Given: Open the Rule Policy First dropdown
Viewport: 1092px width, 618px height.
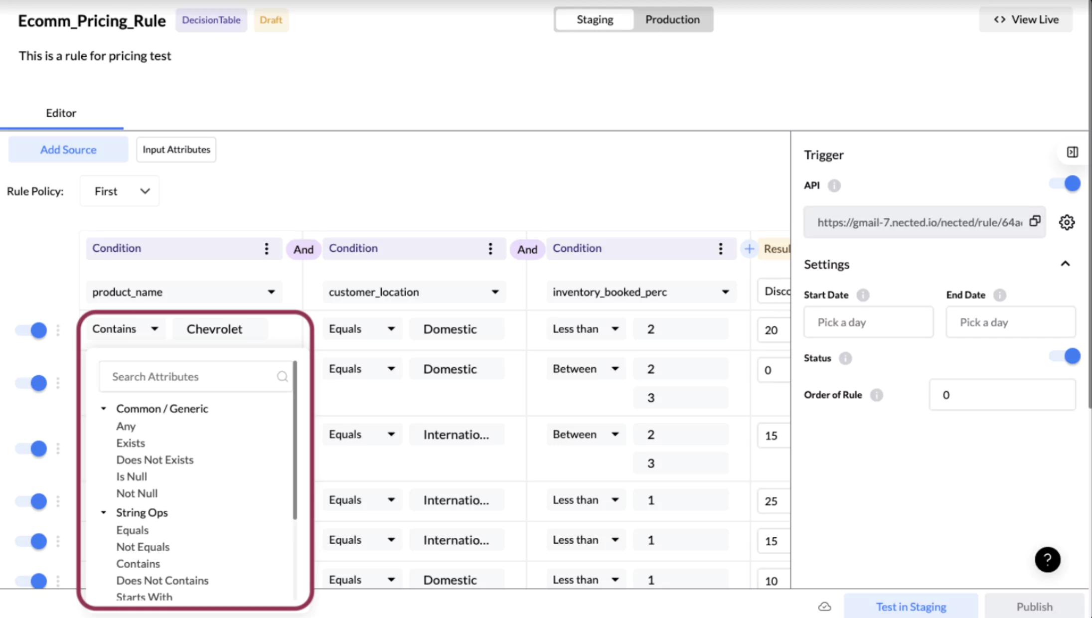Looking at the screenshot, I should coord(120,191).
